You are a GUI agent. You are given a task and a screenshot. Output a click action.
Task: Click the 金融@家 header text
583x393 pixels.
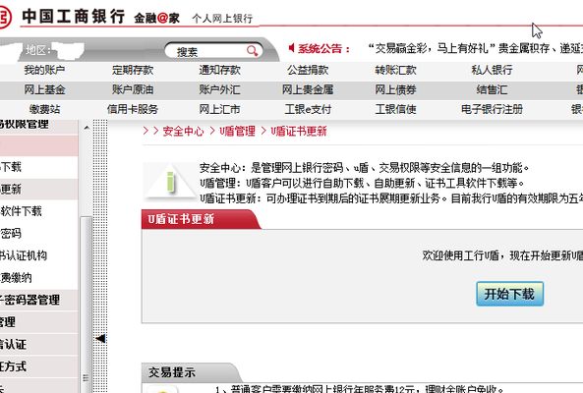pos(157,18)
